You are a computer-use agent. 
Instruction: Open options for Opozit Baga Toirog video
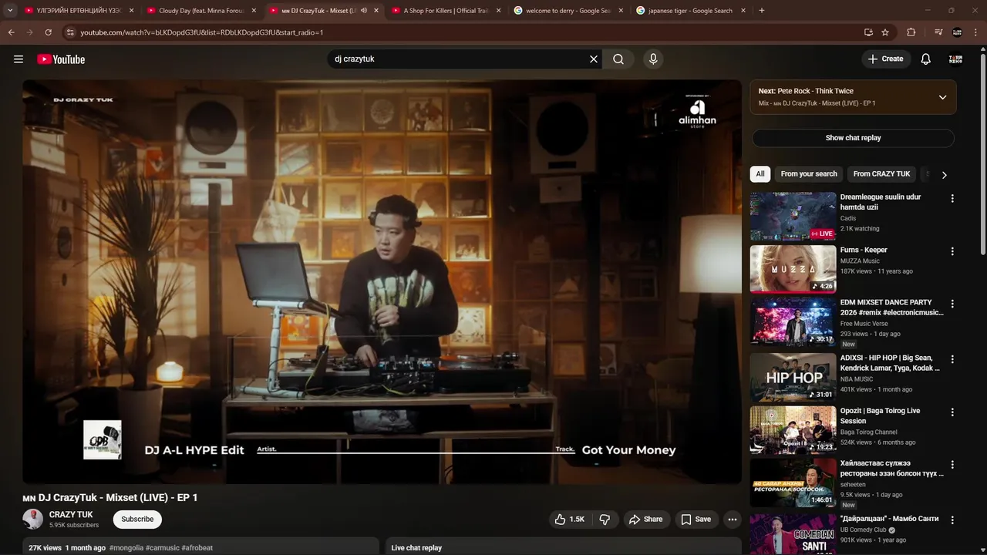(952, 412)
